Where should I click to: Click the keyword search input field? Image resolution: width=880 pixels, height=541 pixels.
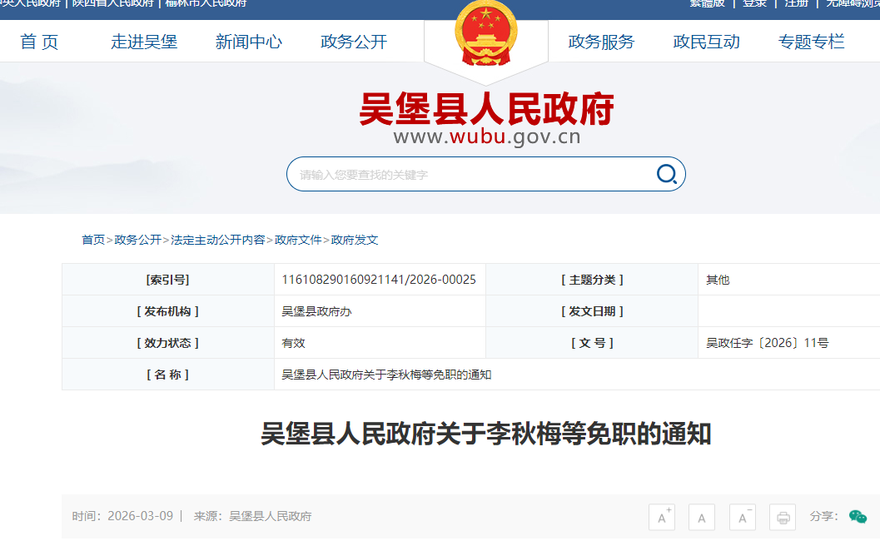coord(470,175)
